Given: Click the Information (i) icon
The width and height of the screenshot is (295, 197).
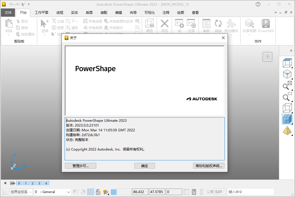Looking at the screenshot, I should coord(54,28).
